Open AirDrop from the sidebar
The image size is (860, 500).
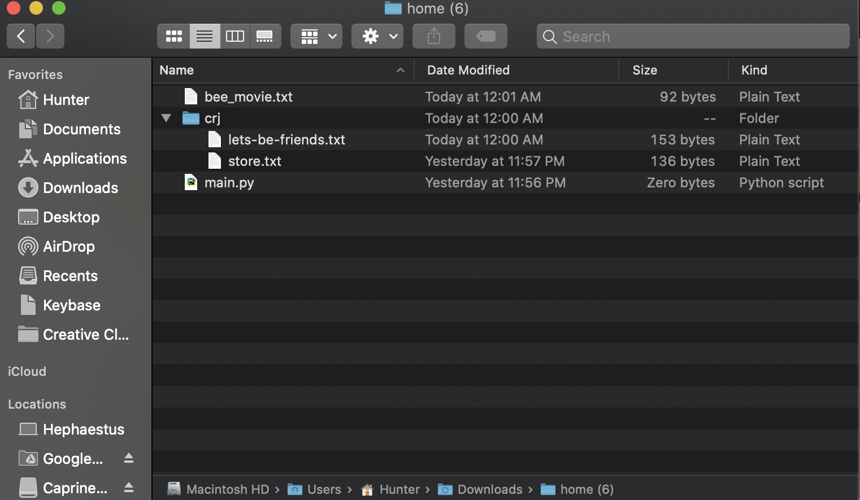[x=68, y=247]
